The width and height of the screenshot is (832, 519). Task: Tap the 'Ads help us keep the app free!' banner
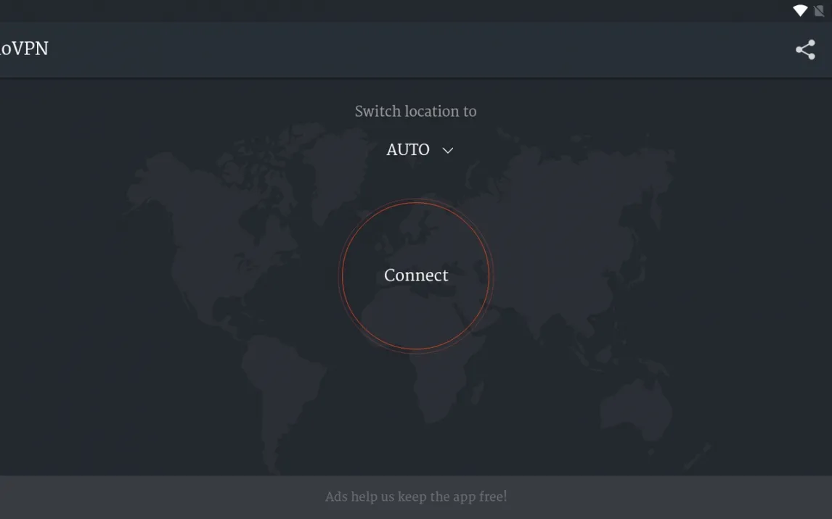[x=416, y=497]
